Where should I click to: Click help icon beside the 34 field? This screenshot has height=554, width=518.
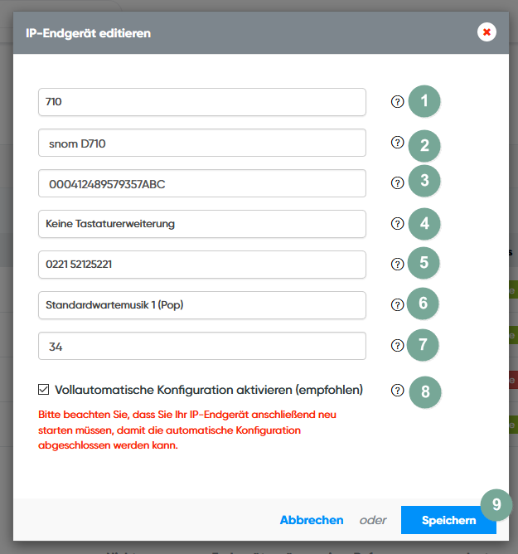397,346
